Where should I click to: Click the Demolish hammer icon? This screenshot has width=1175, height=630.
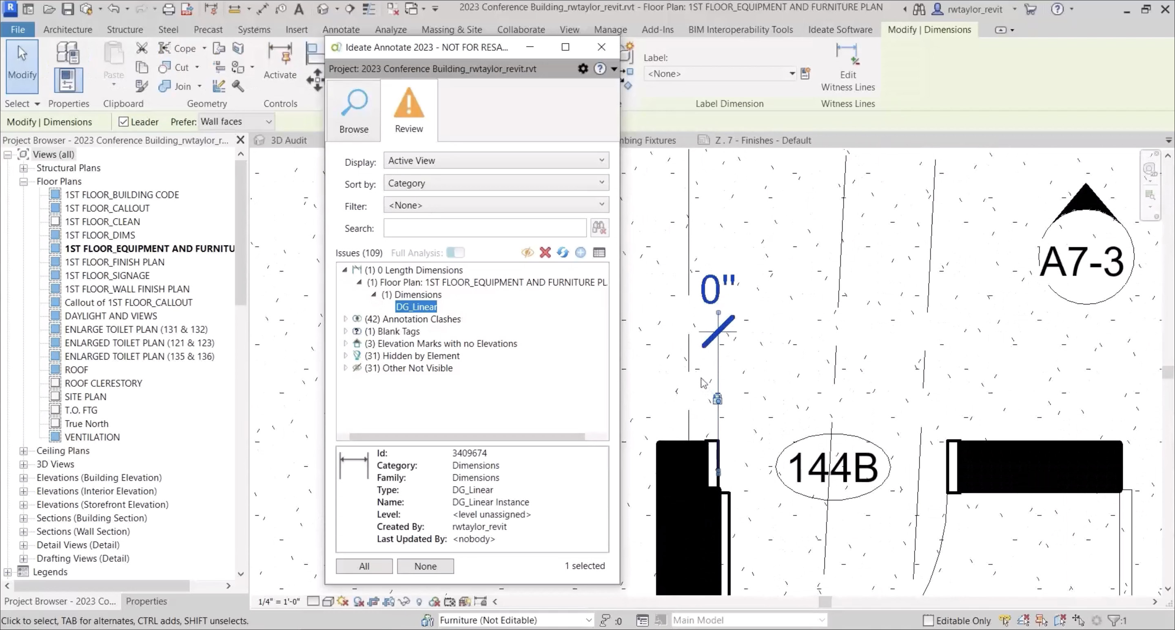click(x=237, y=86)
